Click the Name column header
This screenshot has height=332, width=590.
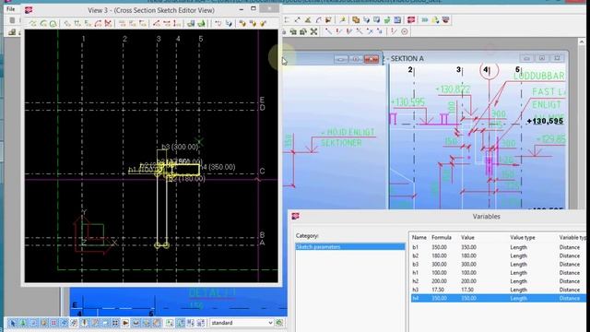click(419, 238)
